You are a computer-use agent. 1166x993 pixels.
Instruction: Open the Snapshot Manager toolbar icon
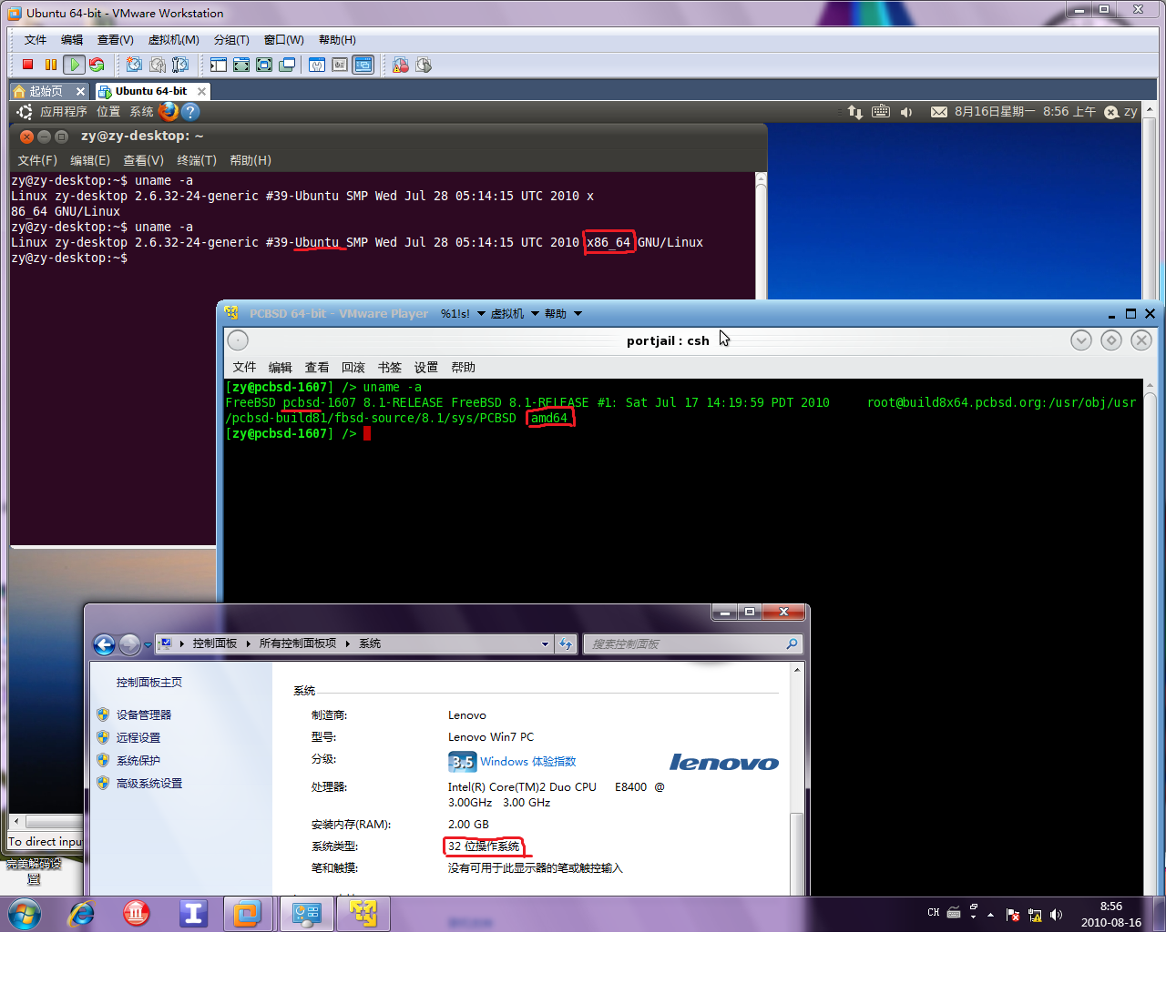pyautogui.click(x=180, y=65)
